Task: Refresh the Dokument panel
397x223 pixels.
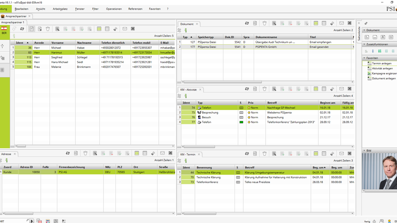Action: tap(246, 23)
